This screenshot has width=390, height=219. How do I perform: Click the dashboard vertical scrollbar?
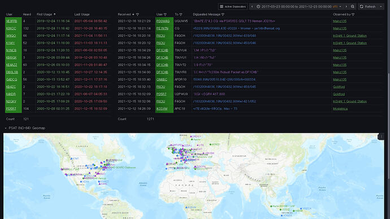(x=388, y=125)
